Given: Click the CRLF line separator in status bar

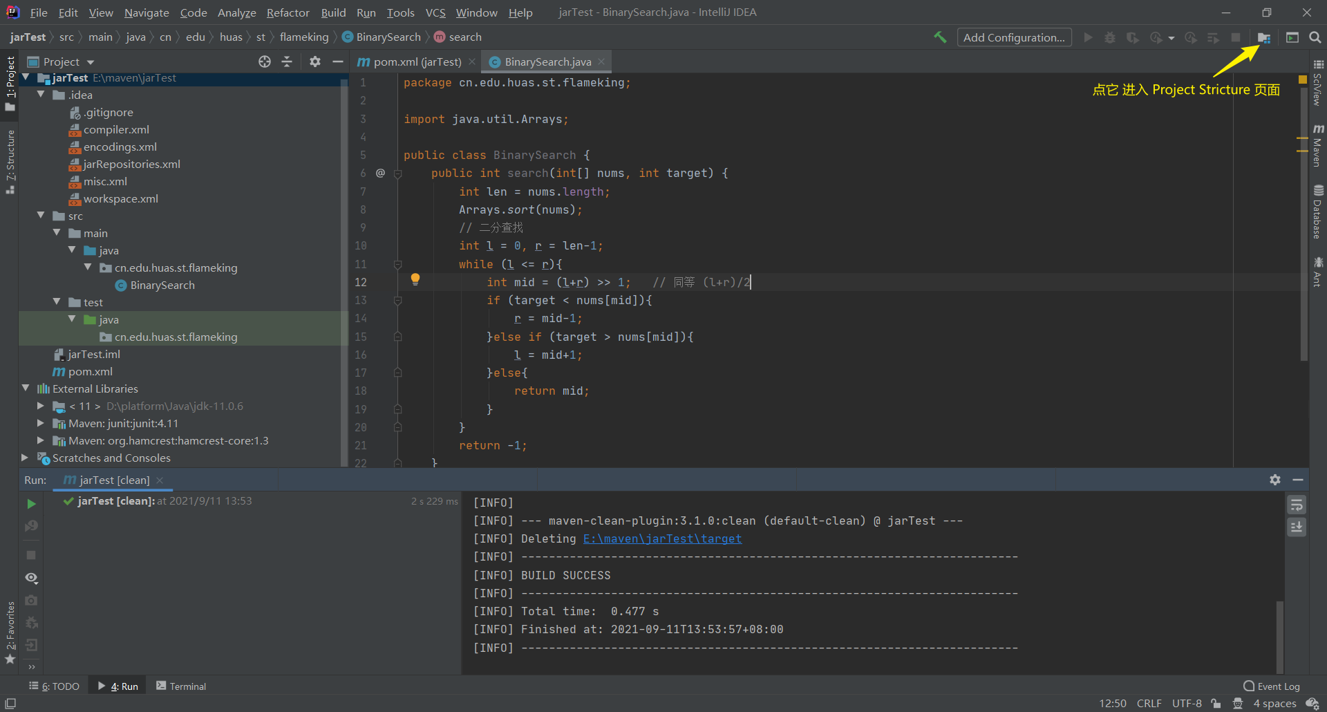Looking at the screenshot, I should pos(1149,704).
